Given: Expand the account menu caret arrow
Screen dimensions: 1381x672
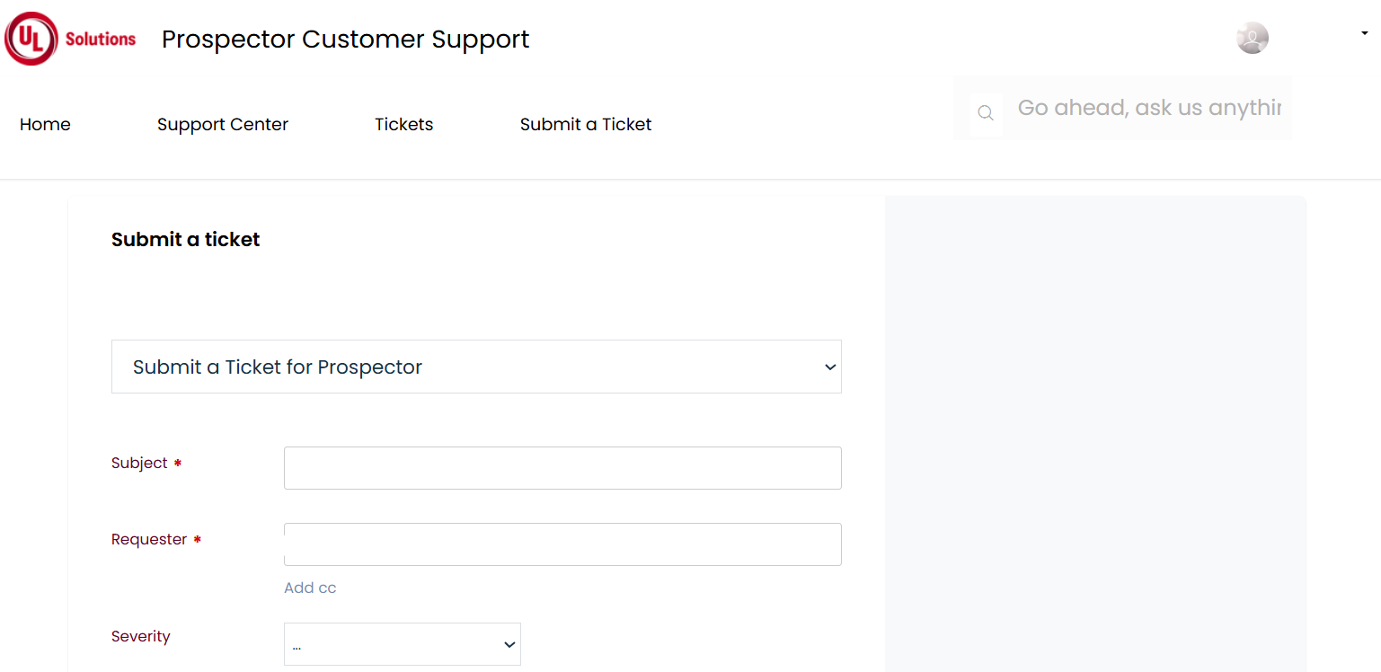Looking at the screenshot, I should pos(1364,33).
